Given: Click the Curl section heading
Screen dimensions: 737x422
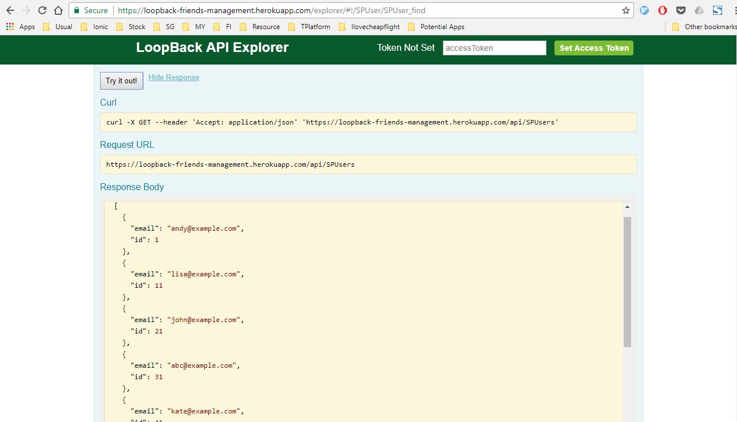Looking at the screenshot, I should [x=108, y=103].
